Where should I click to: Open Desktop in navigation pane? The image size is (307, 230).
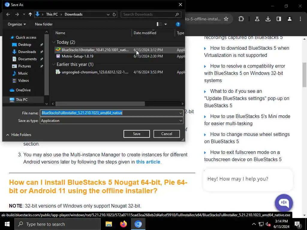click(x=25, y=45)
